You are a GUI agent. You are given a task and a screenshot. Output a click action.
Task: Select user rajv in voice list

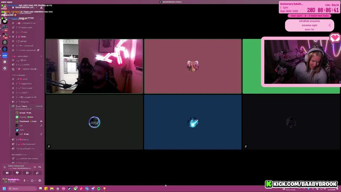pyautogui.click(x=29, y=126)
